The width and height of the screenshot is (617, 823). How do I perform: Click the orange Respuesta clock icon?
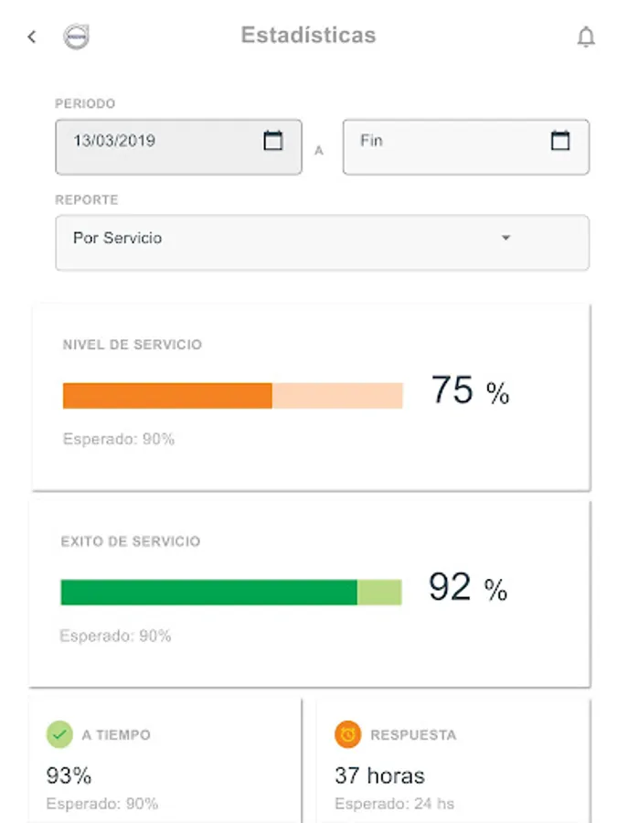tap(348, 734)
